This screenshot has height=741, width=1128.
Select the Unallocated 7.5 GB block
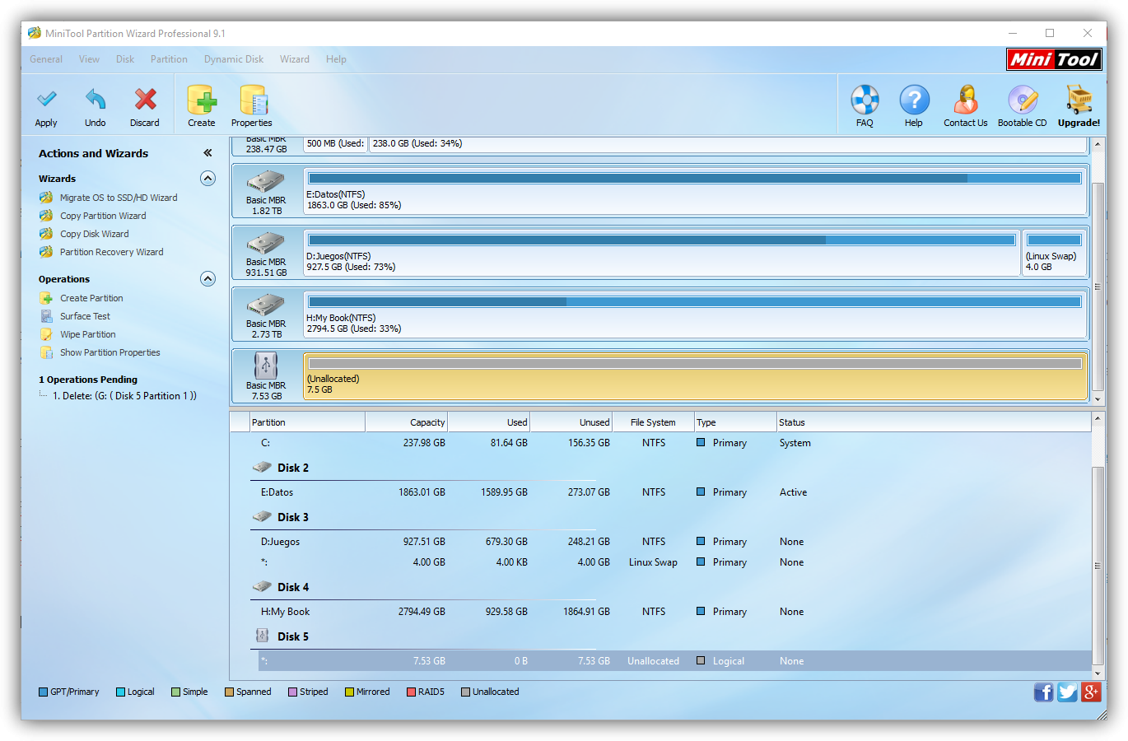(x=695, y=375)
